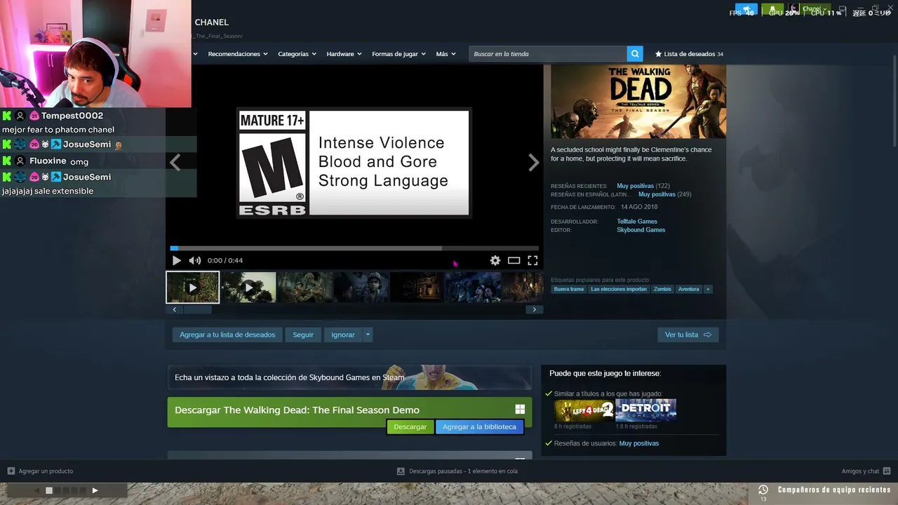Click the Seguir button
This screenshot has height=505, width=898.
pos(303,335)
